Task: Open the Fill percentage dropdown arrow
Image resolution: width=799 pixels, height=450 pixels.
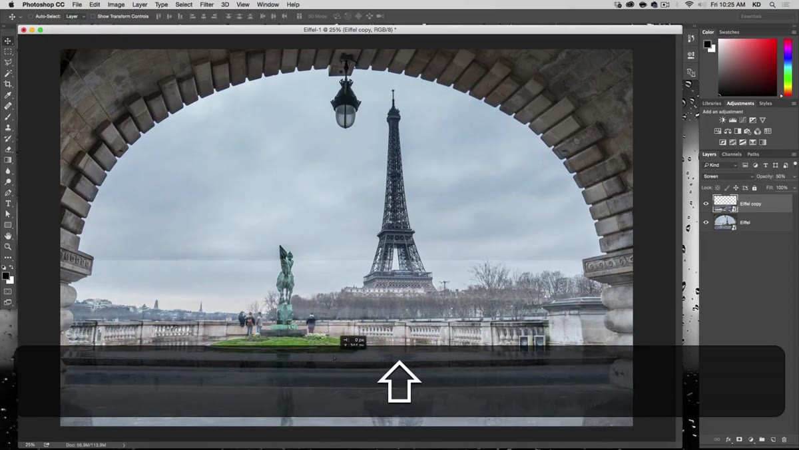Action: (794, 188)
